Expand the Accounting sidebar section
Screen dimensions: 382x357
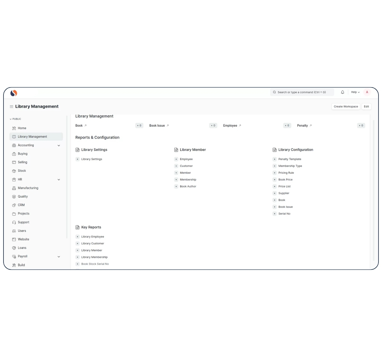coord(59,145)
